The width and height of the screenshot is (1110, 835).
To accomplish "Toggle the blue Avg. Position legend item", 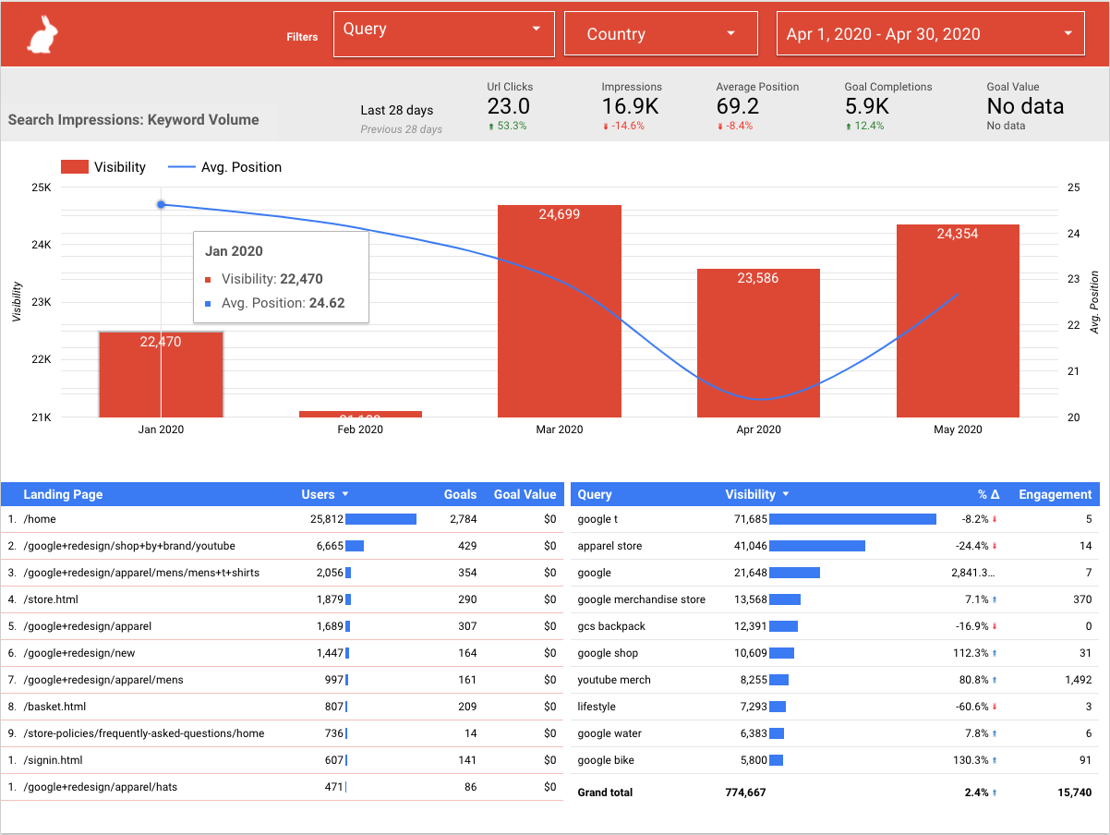I will 225,167.
